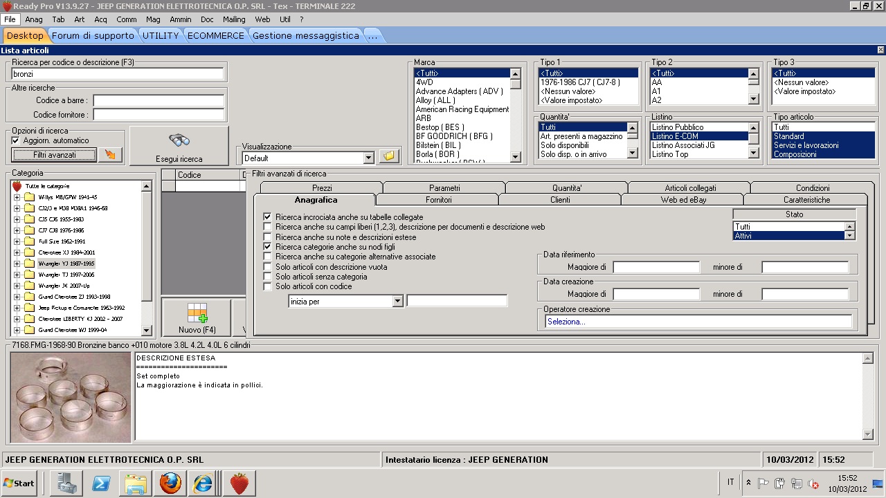Screen dimensions: 886x498
Task: Select Bestop ( BES ) in Marca list
Action: 462,127
